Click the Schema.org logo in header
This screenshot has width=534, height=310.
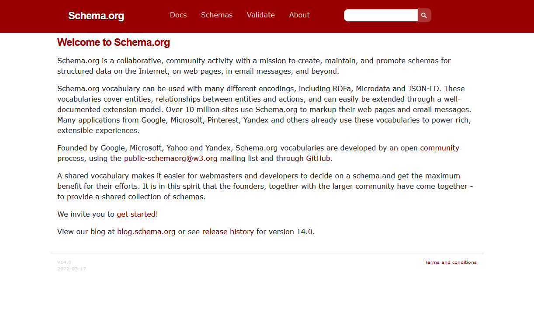tap(96, 16)
